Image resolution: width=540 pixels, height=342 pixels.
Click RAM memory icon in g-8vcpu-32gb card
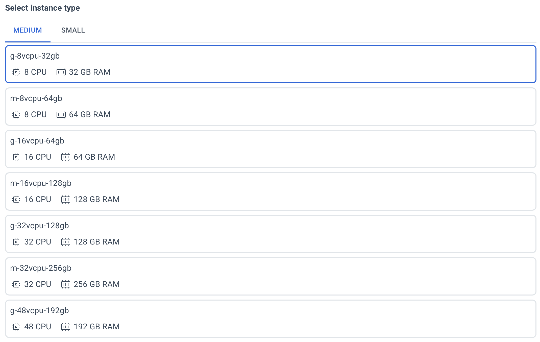click(x=61, y=72)
